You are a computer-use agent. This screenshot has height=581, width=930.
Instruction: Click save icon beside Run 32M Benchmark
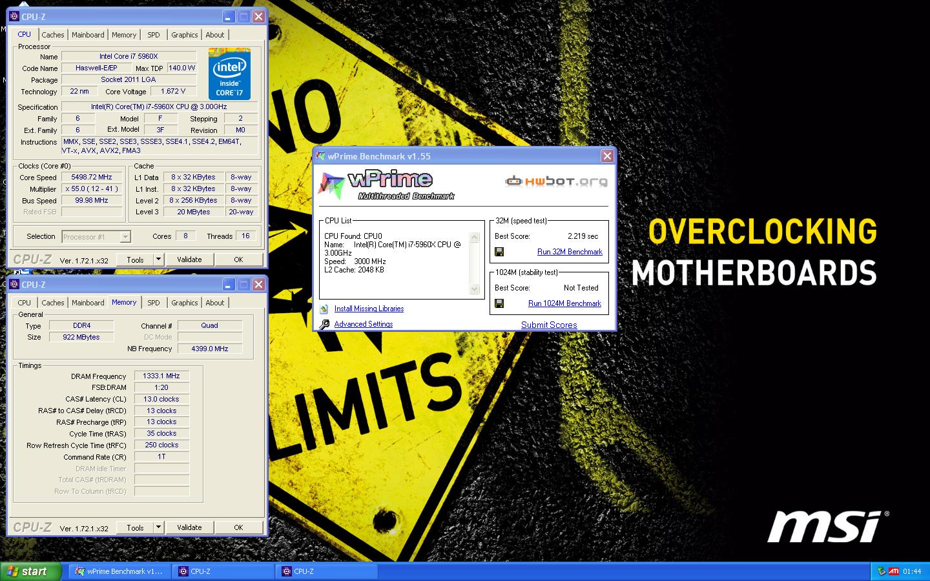[499, 252]
